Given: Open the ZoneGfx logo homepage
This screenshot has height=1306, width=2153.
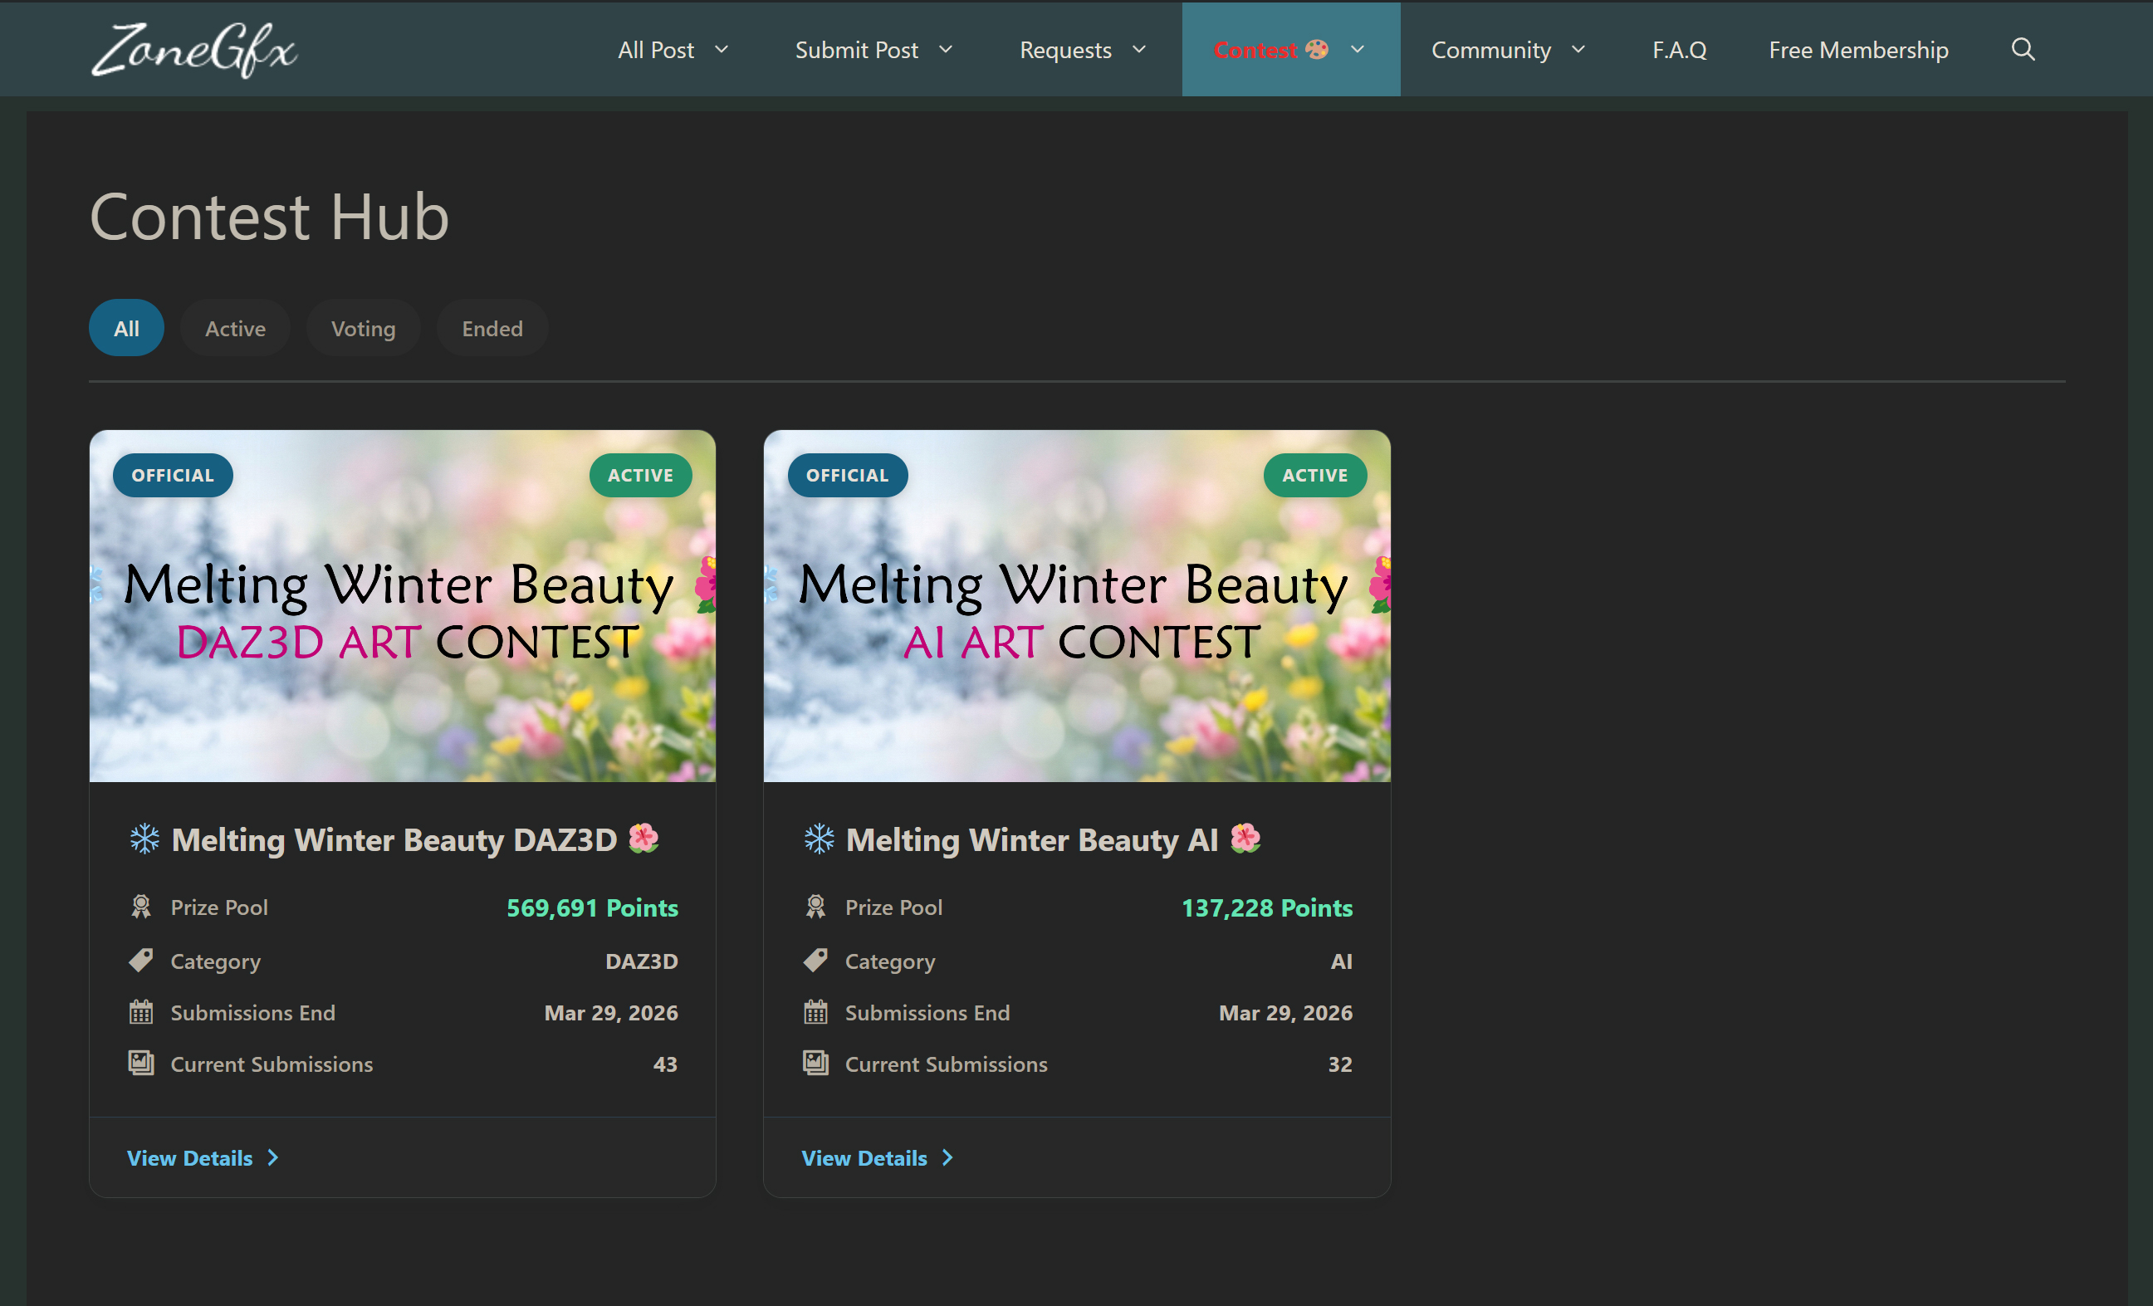Looking at the screenshot, I should click(194, 50).
